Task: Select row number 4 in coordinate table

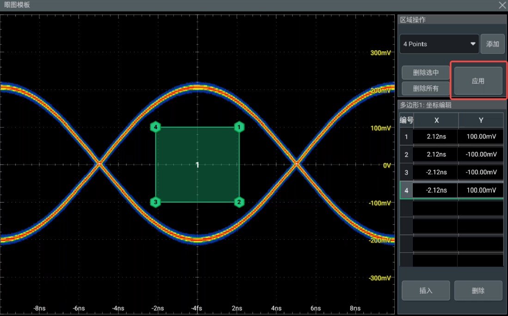Action: [406, 190]
